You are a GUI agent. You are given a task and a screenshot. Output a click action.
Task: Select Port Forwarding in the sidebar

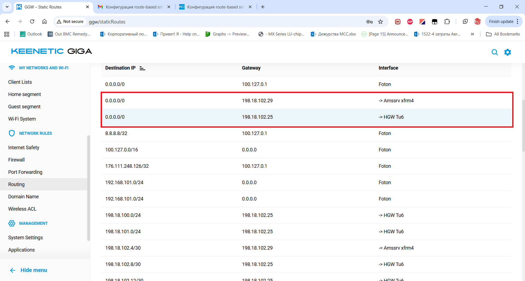pyautogui.click(x=25, y=172)
